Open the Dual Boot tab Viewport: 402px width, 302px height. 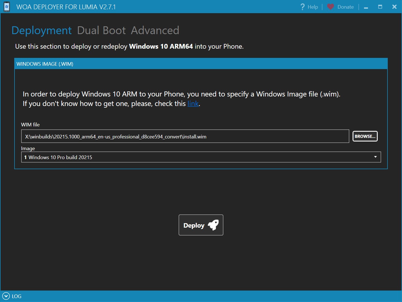[101, 30]
